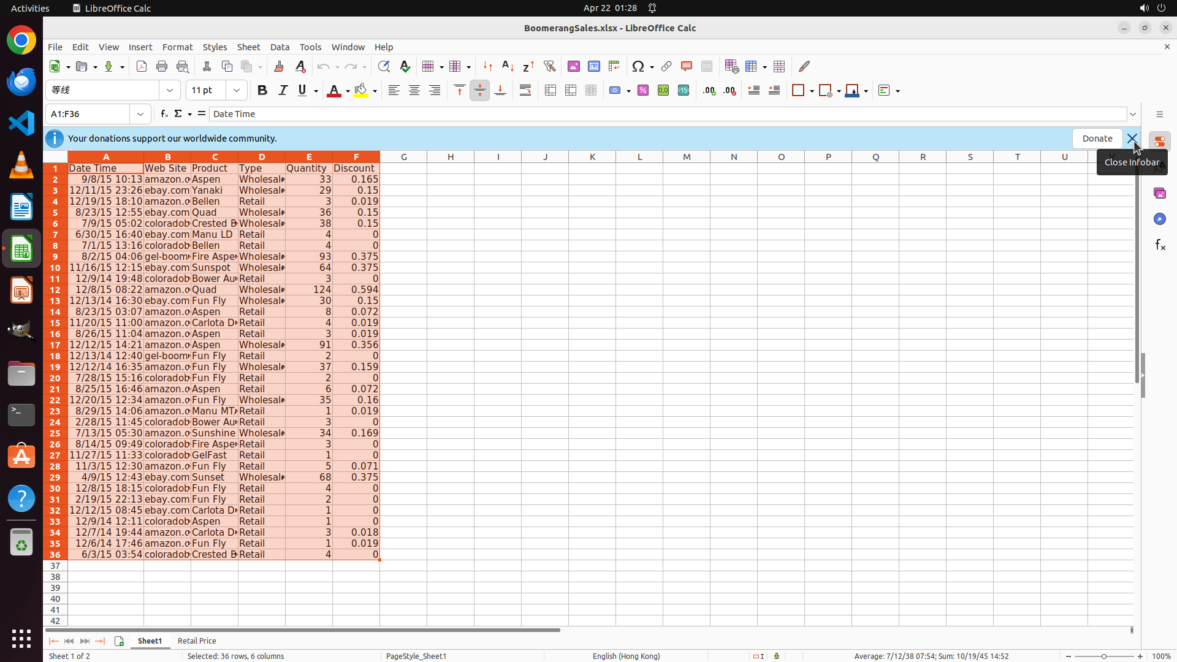Click the Donate button
This screenshot has height=662, width=1177.
[1097, 139]
